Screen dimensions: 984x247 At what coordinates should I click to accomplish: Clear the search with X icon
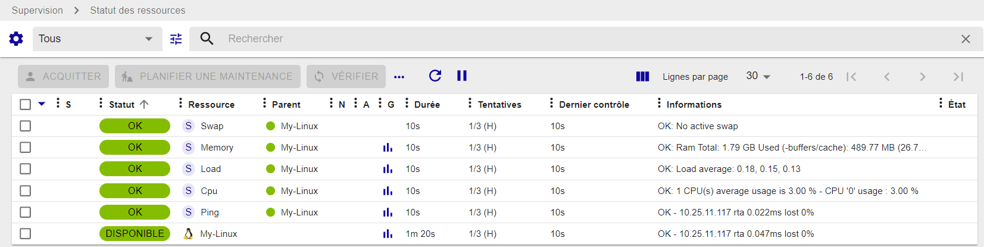pos(966,39)
